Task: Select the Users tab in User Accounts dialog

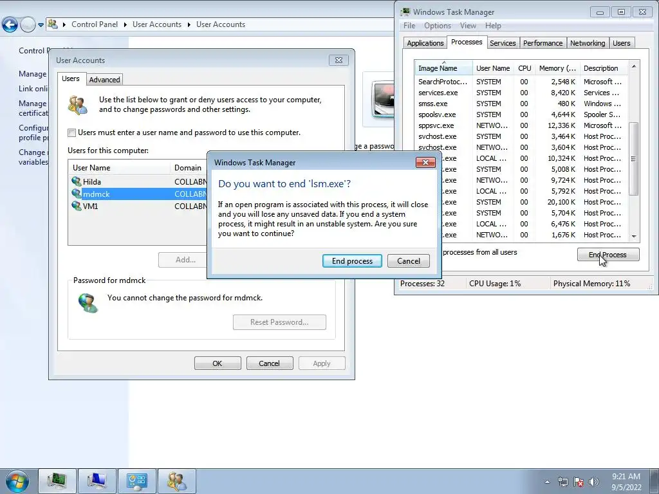Action: click(x=71, y=78)
